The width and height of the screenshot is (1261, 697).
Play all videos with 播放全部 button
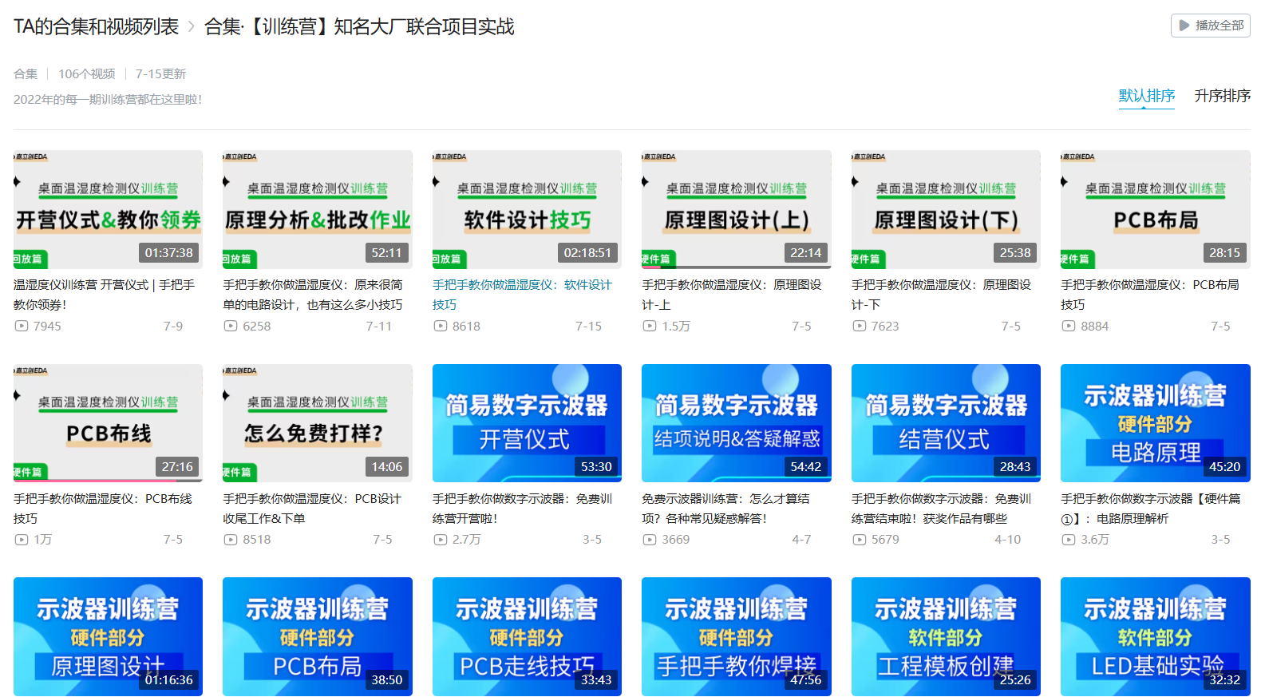click(1211, 26)
